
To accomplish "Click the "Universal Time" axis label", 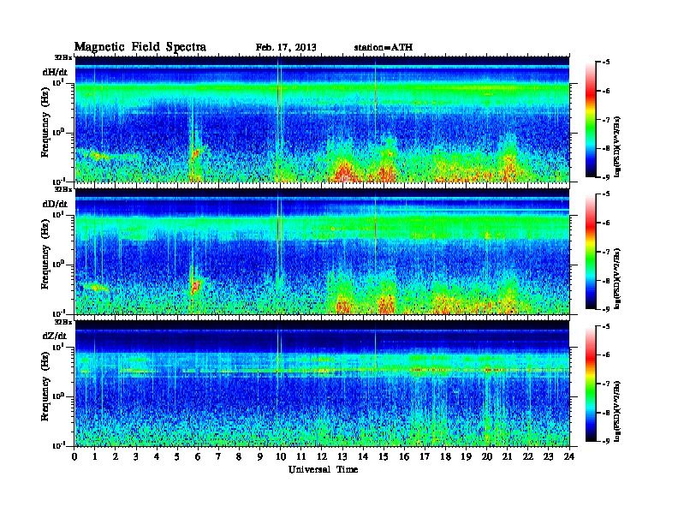I will [x=323, y=470].
